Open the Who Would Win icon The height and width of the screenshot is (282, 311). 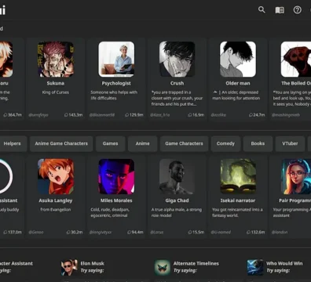pyautogui.click(x=255, y=267)
